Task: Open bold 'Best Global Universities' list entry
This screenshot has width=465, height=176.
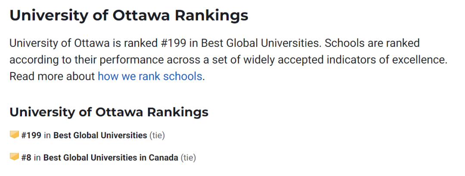Action: (100, 135)
